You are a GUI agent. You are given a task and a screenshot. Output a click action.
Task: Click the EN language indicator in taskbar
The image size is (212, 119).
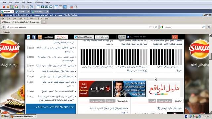(x=186, y=116)
